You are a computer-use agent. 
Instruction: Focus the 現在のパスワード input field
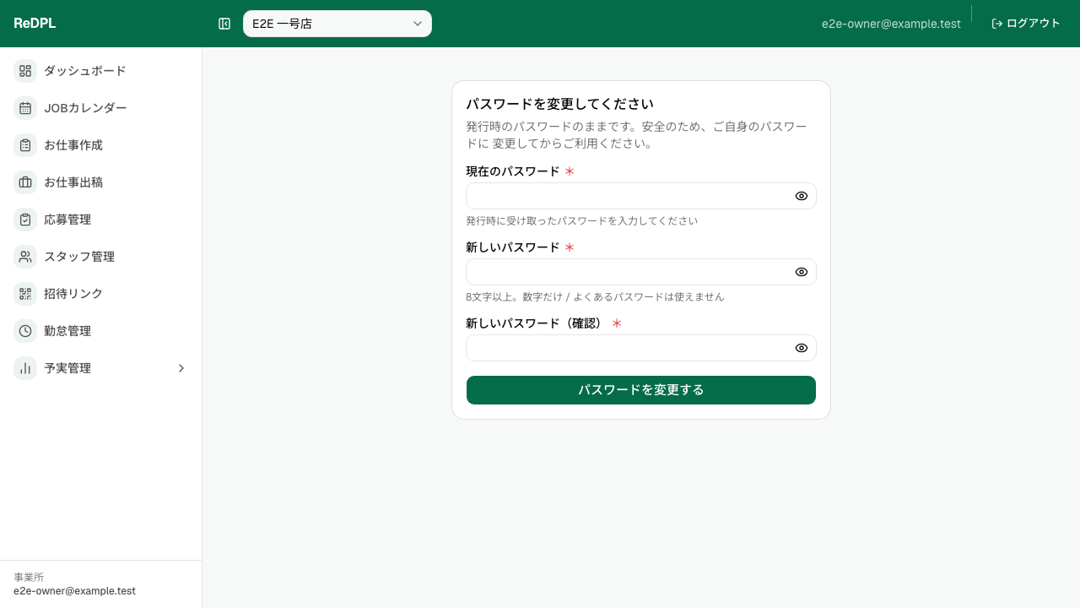tap(641, 196)
